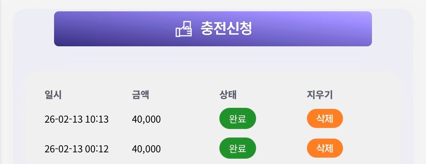
Task: Click the 금액 column header
Action: pos(140,95)
